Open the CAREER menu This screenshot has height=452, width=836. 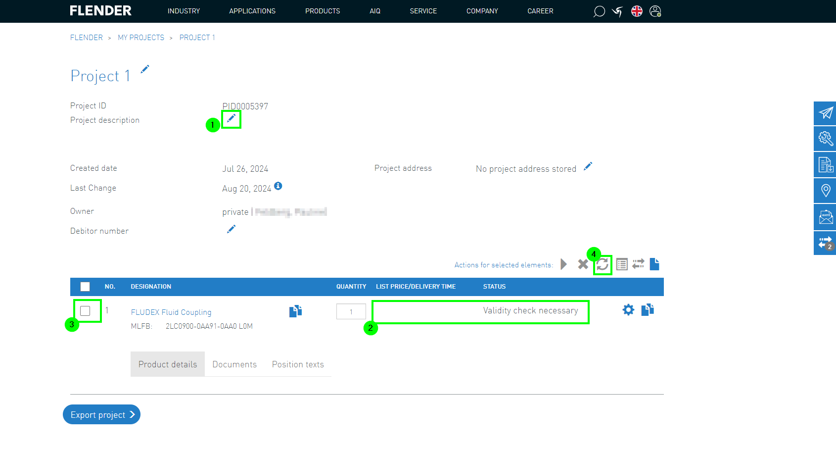click(x=540, y=11)
